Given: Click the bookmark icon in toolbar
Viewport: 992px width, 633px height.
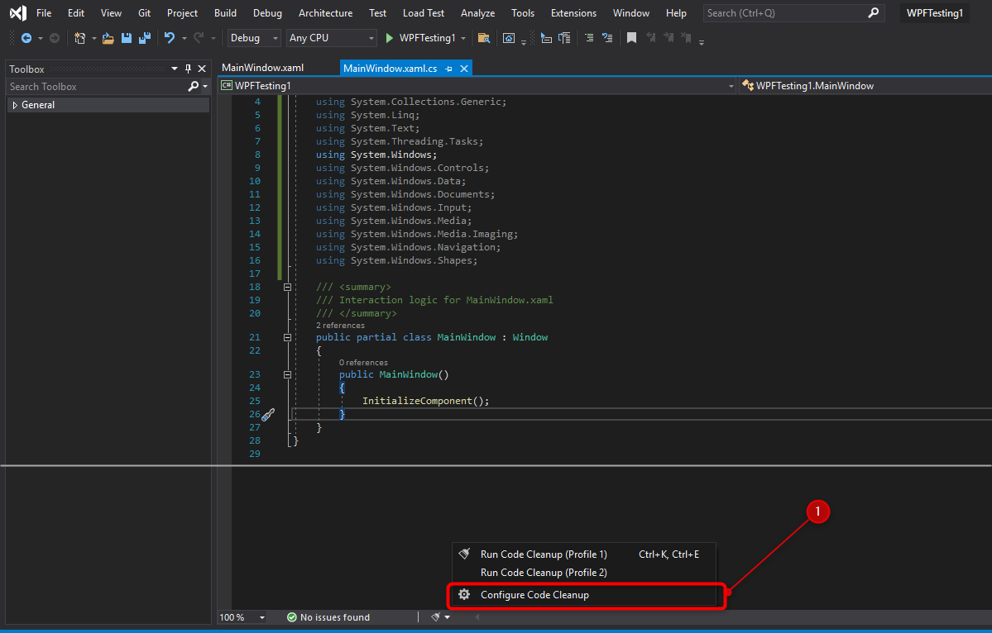Looking at the screenshot, I should [631, 38].
